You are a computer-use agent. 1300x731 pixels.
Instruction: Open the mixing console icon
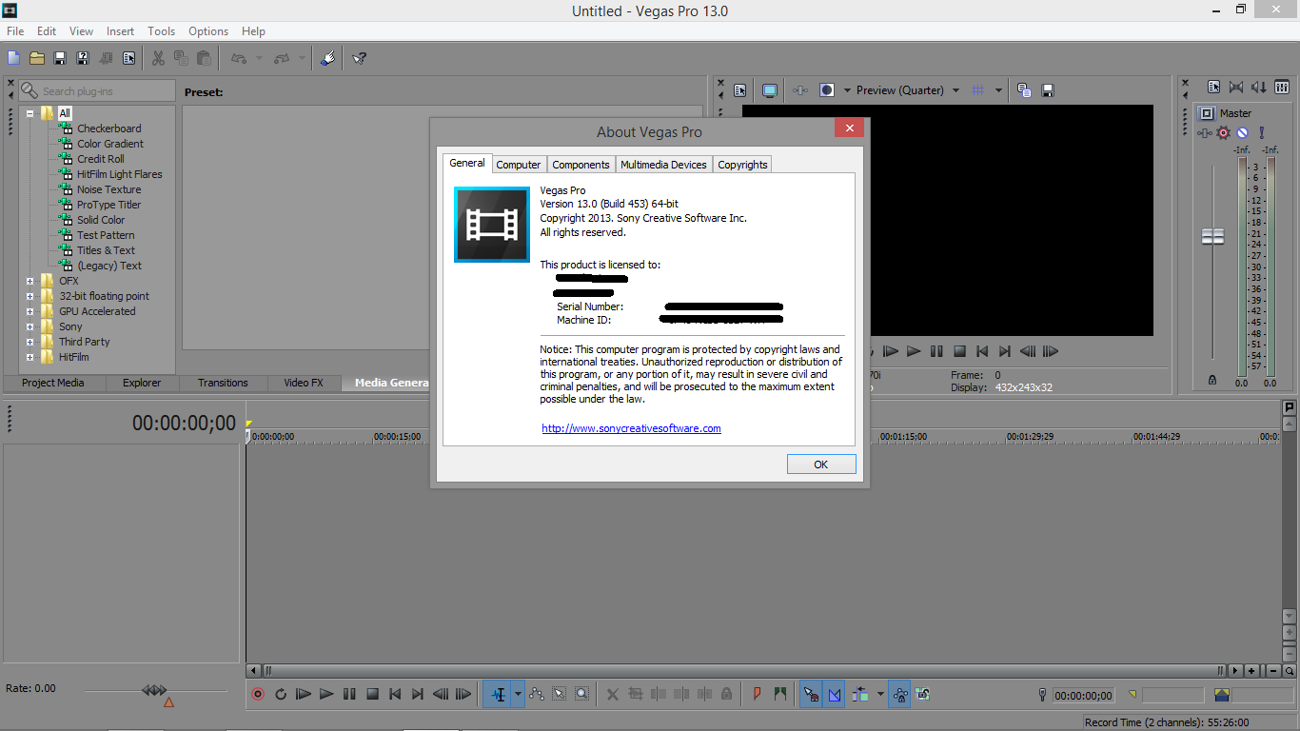(1282, 87)
